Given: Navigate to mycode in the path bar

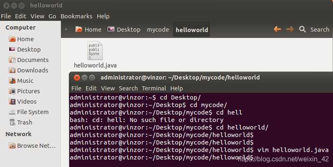Looking at the screenshot, I should (x=158, y=30).
